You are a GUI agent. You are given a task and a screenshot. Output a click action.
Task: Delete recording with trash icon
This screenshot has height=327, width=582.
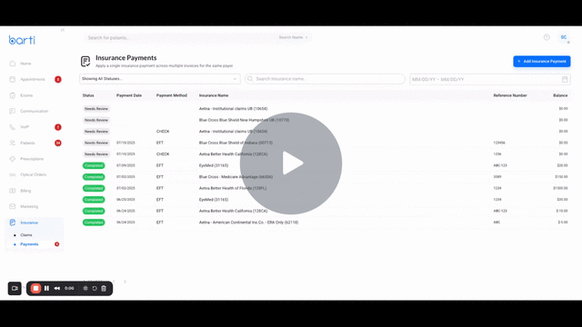point(104,289)
